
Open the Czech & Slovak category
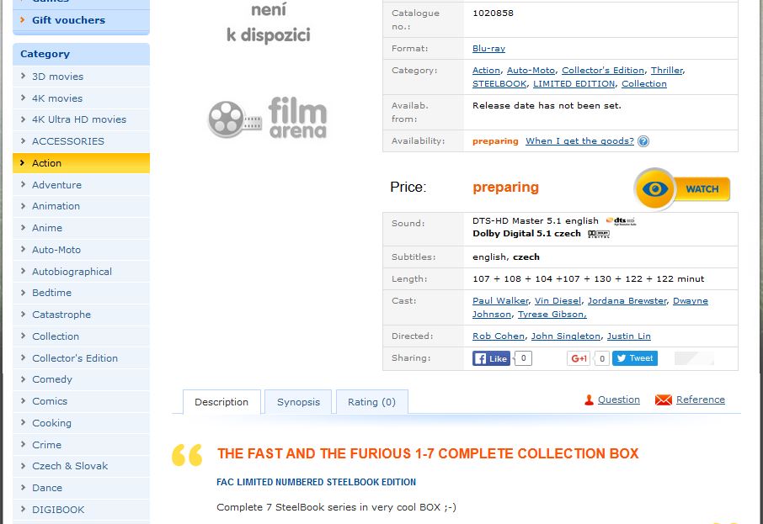coord(81,466)
